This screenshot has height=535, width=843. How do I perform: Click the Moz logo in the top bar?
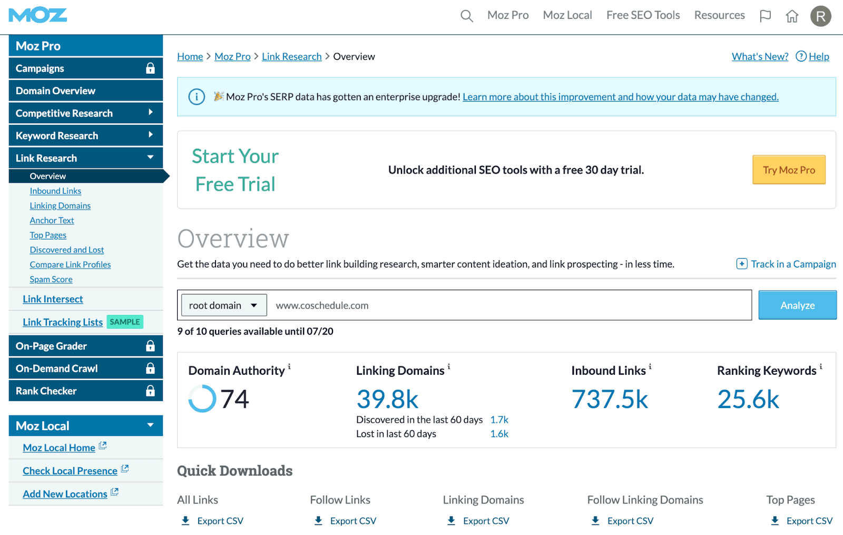click(x=37, y=15)
